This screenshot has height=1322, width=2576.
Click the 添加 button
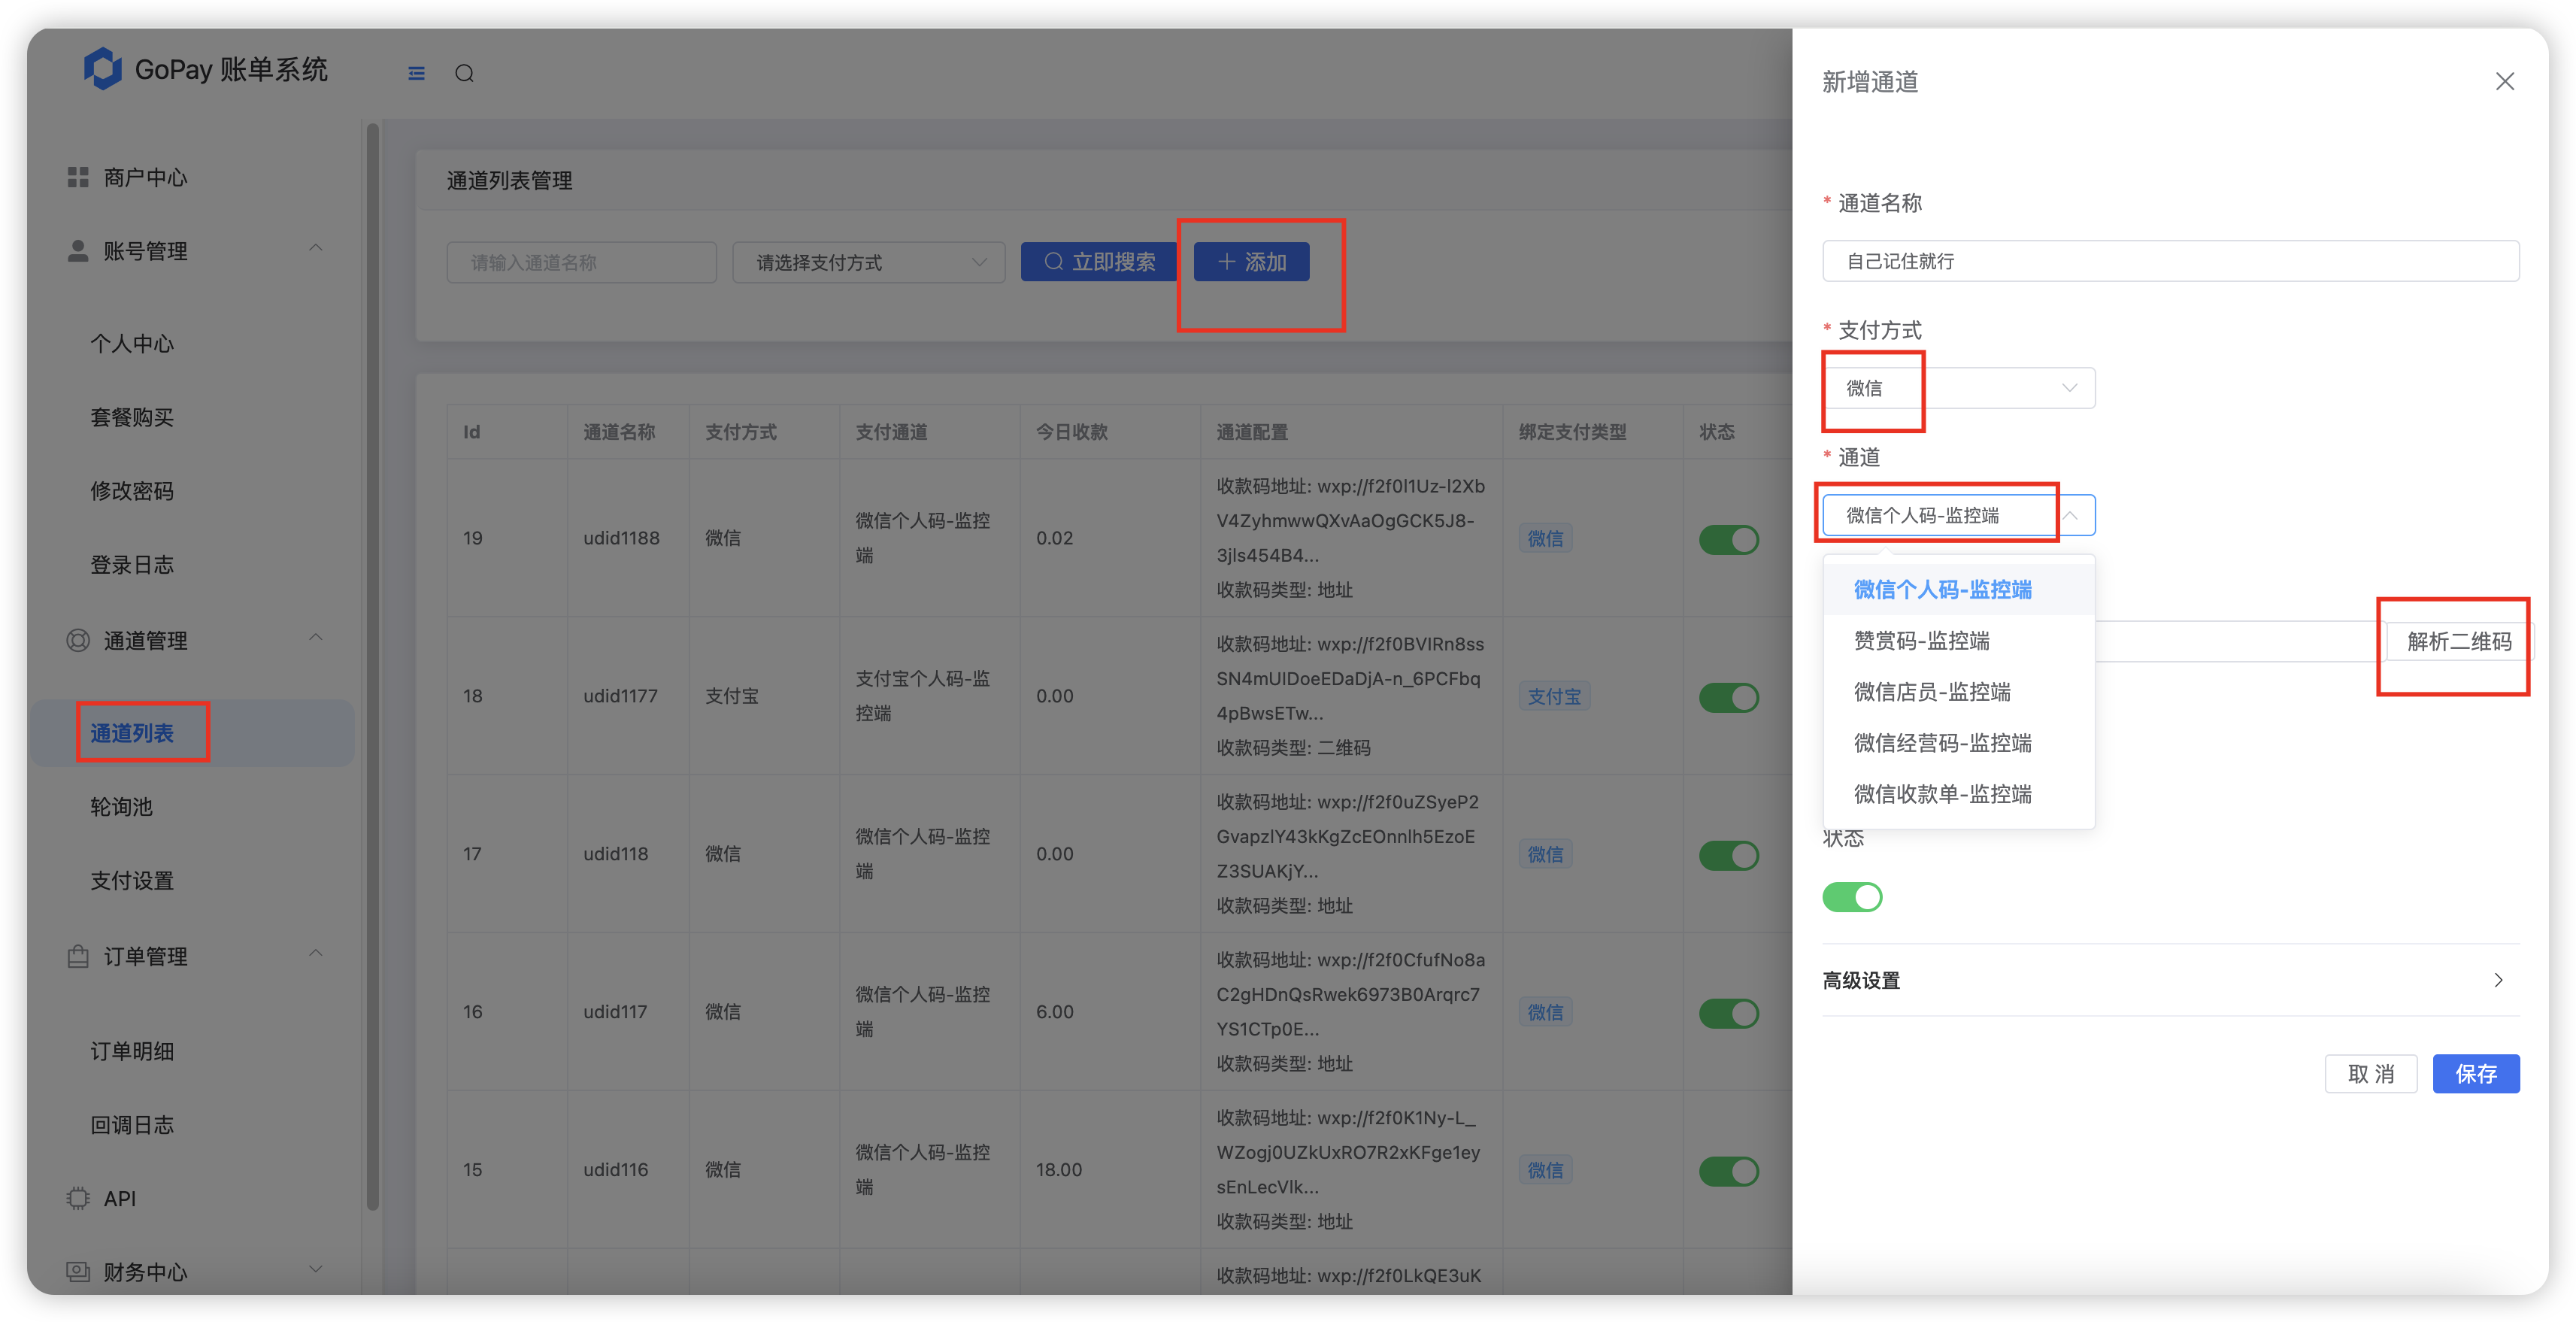click(1251, 262)
